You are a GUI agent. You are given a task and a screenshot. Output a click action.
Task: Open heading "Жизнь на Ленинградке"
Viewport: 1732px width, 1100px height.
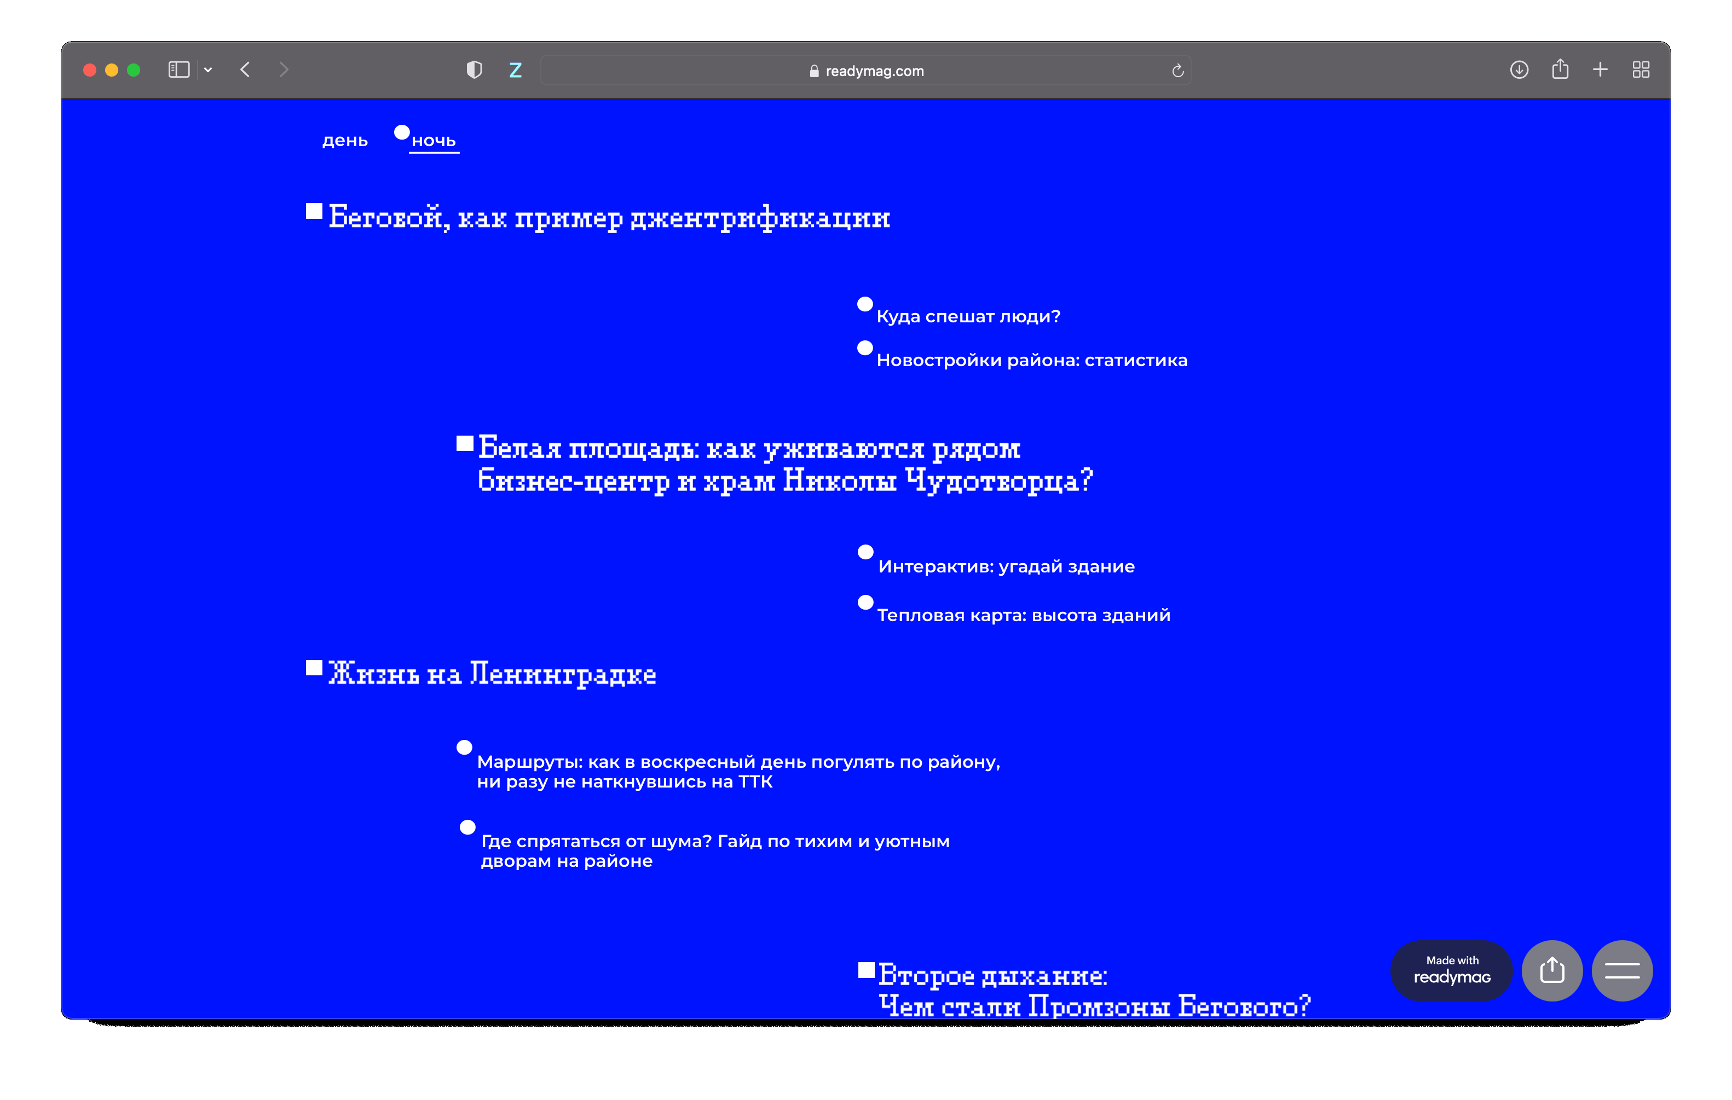tap(492, 674)
